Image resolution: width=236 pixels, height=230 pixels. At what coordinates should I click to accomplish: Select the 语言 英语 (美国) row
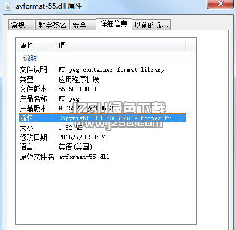coord(102,147)
